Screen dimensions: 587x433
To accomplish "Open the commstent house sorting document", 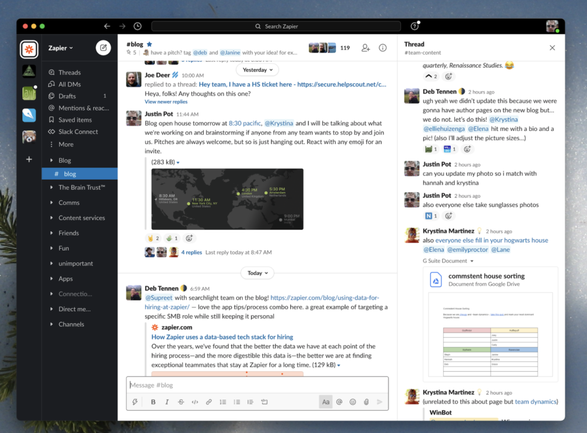I will 486,276.
